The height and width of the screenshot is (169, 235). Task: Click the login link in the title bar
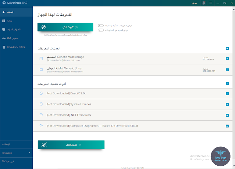coord(194,3)
